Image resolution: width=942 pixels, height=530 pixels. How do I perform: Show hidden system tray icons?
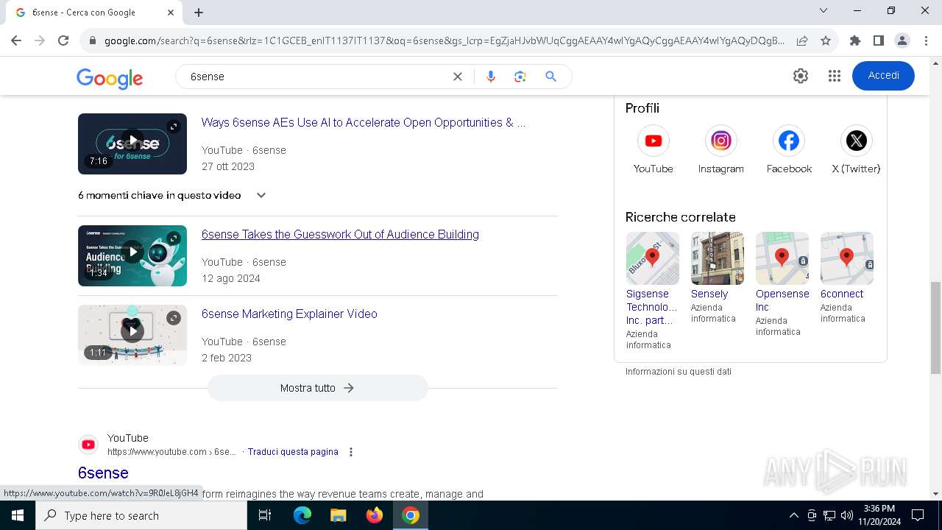click(793, 515)
